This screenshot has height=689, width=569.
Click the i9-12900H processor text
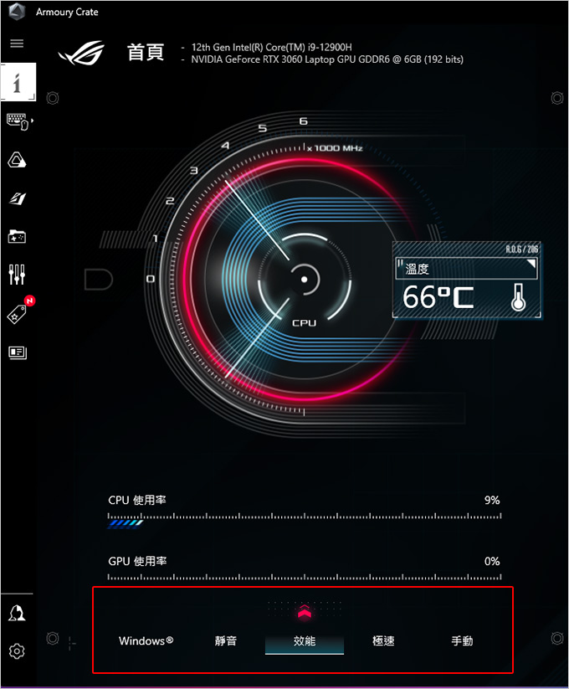(x=271, y=47)
